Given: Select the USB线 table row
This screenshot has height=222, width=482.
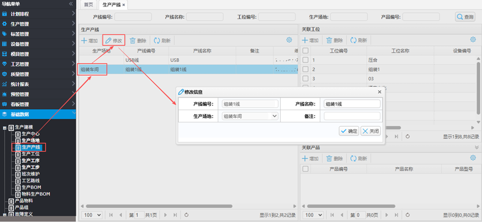Looking at the screenshot, I should click(188, 60).
